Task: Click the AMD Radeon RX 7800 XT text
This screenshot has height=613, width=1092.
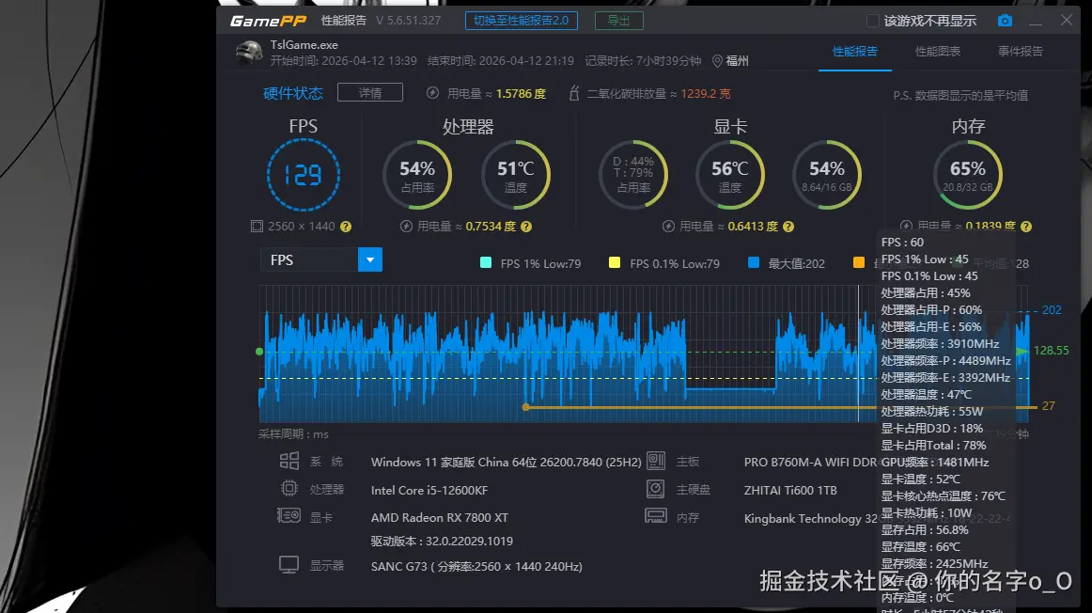Action: point(440,517)
